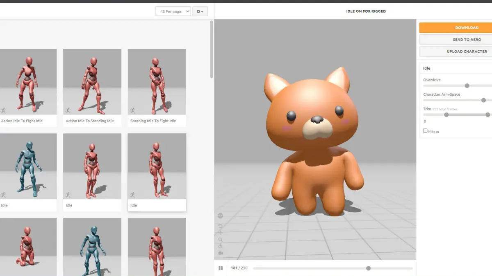Image resolution: width=492 pixels, height=276 pixels.
Task: Select the teal character Idle thumbnail
Action: (27, 166)
